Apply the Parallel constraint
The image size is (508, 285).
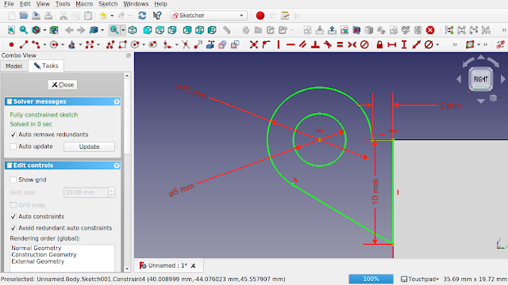click(303, 44)
